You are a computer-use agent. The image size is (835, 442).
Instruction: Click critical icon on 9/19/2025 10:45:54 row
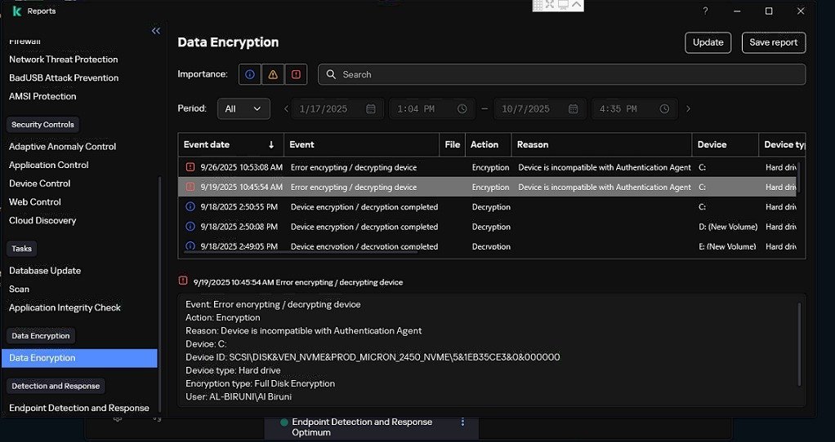coord(190,187)
